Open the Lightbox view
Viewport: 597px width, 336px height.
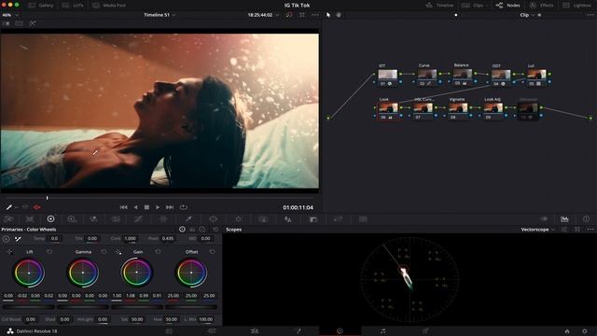(577, 6)
